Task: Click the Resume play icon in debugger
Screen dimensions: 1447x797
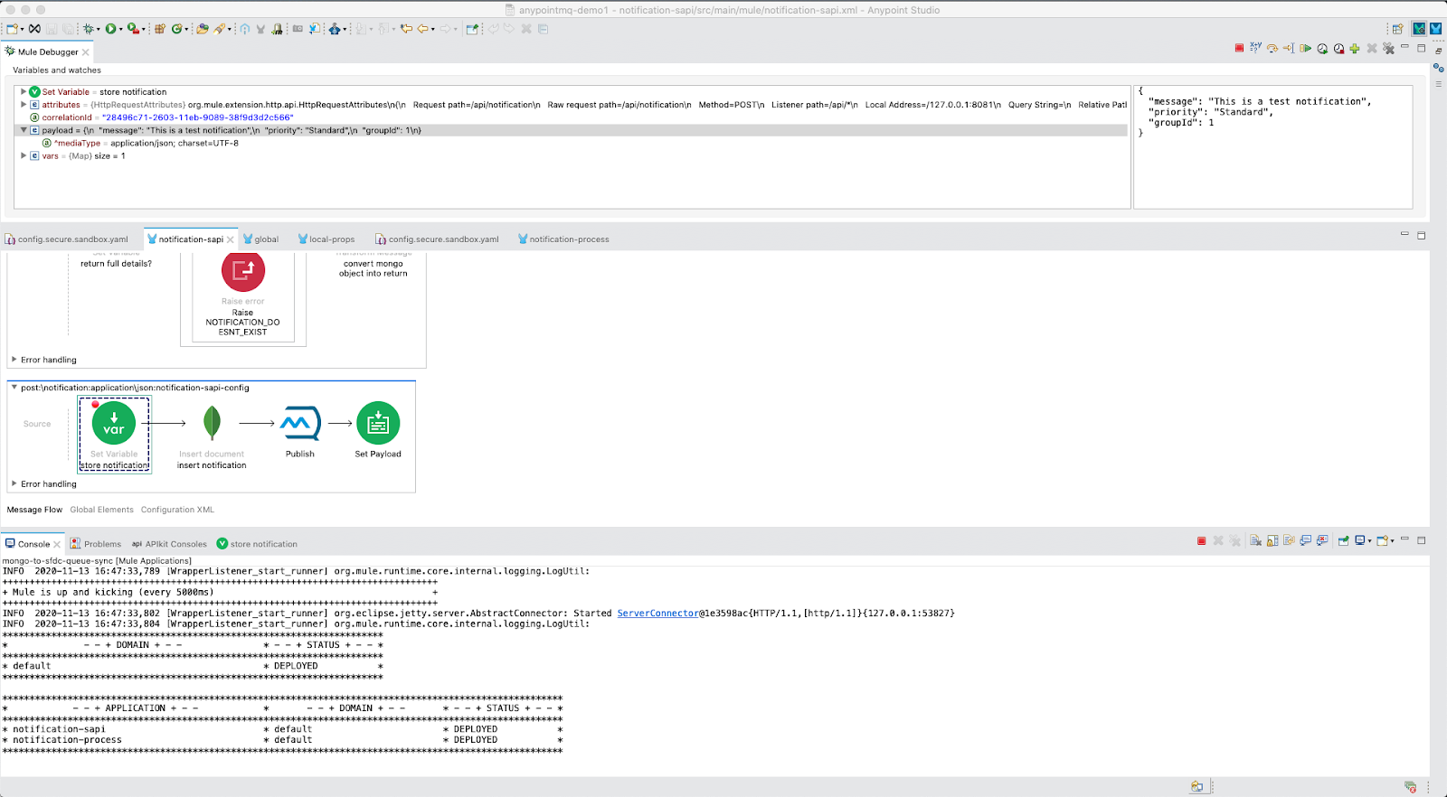Action: [x=1305, y=49]
